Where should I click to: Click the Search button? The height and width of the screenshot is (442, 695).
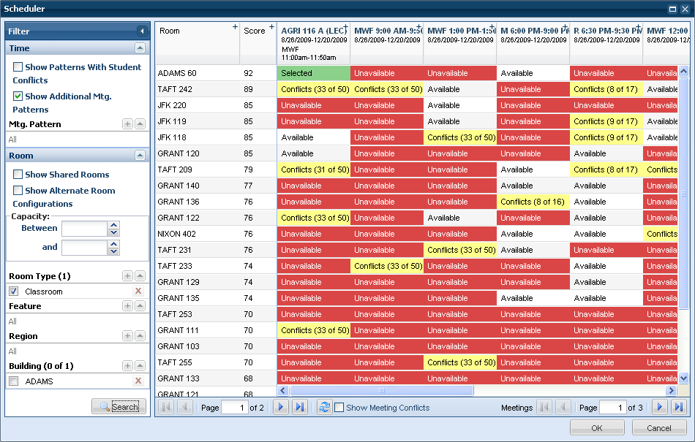point(119,406)
